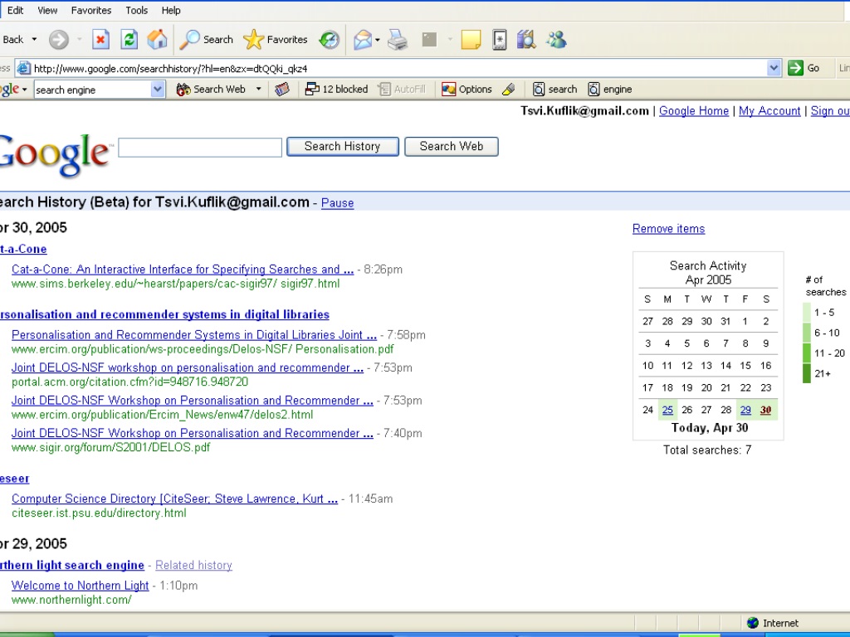Open the personalisation and recommender systems query link
This screenshot has height=637, width=850.
(x=164, y=314)
